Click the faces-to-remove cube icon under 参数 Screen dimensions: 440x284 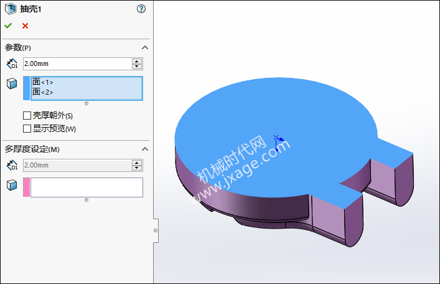click(12, 83)
